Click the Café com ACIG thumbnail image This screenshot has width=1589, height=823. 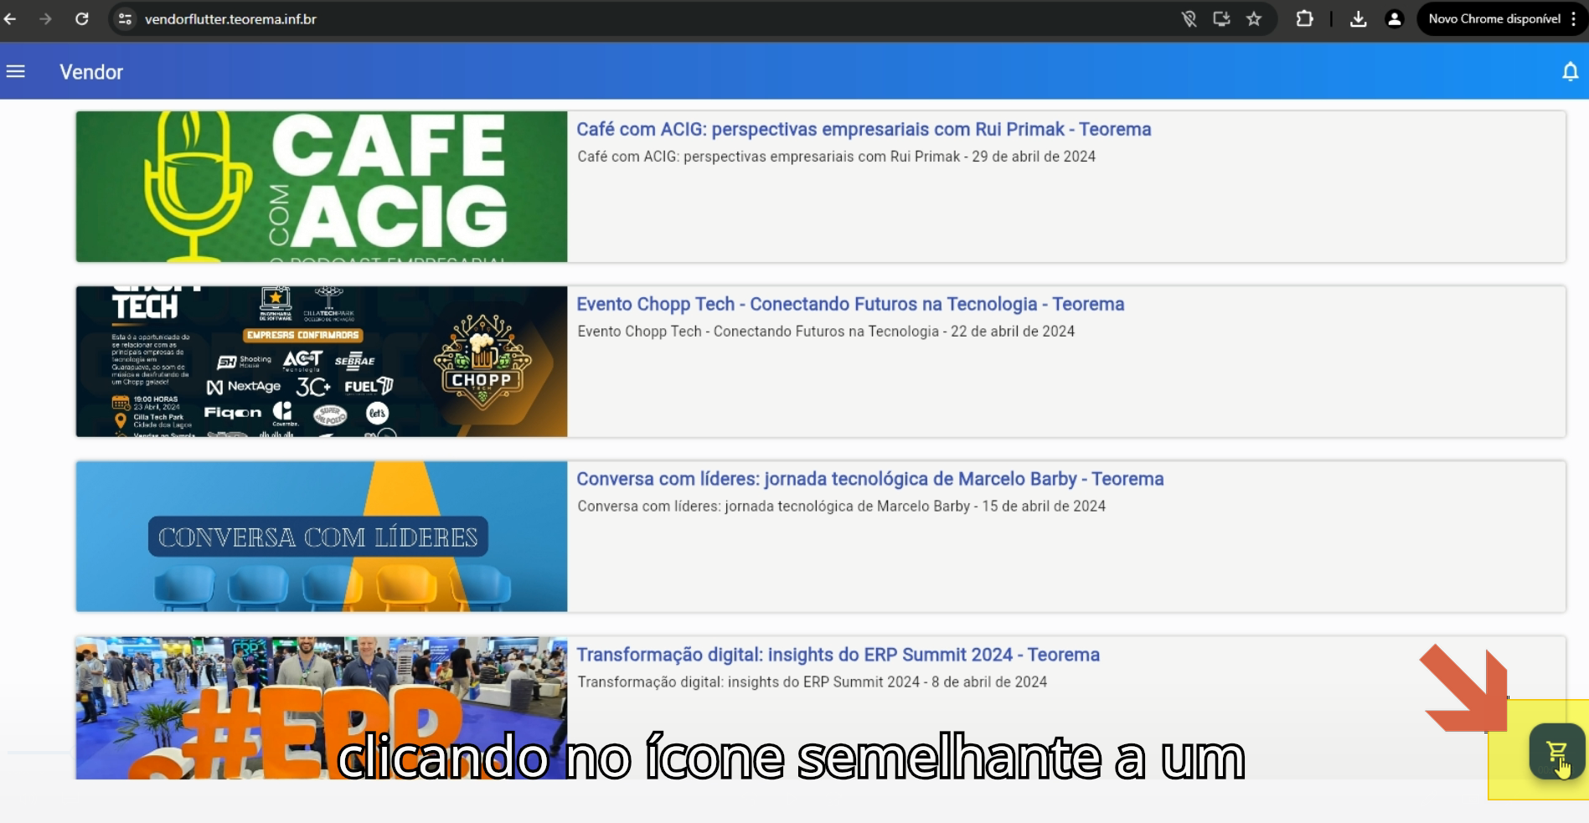tap(322, 187)
